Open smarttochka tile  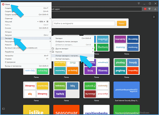click(x=42, y=86)
